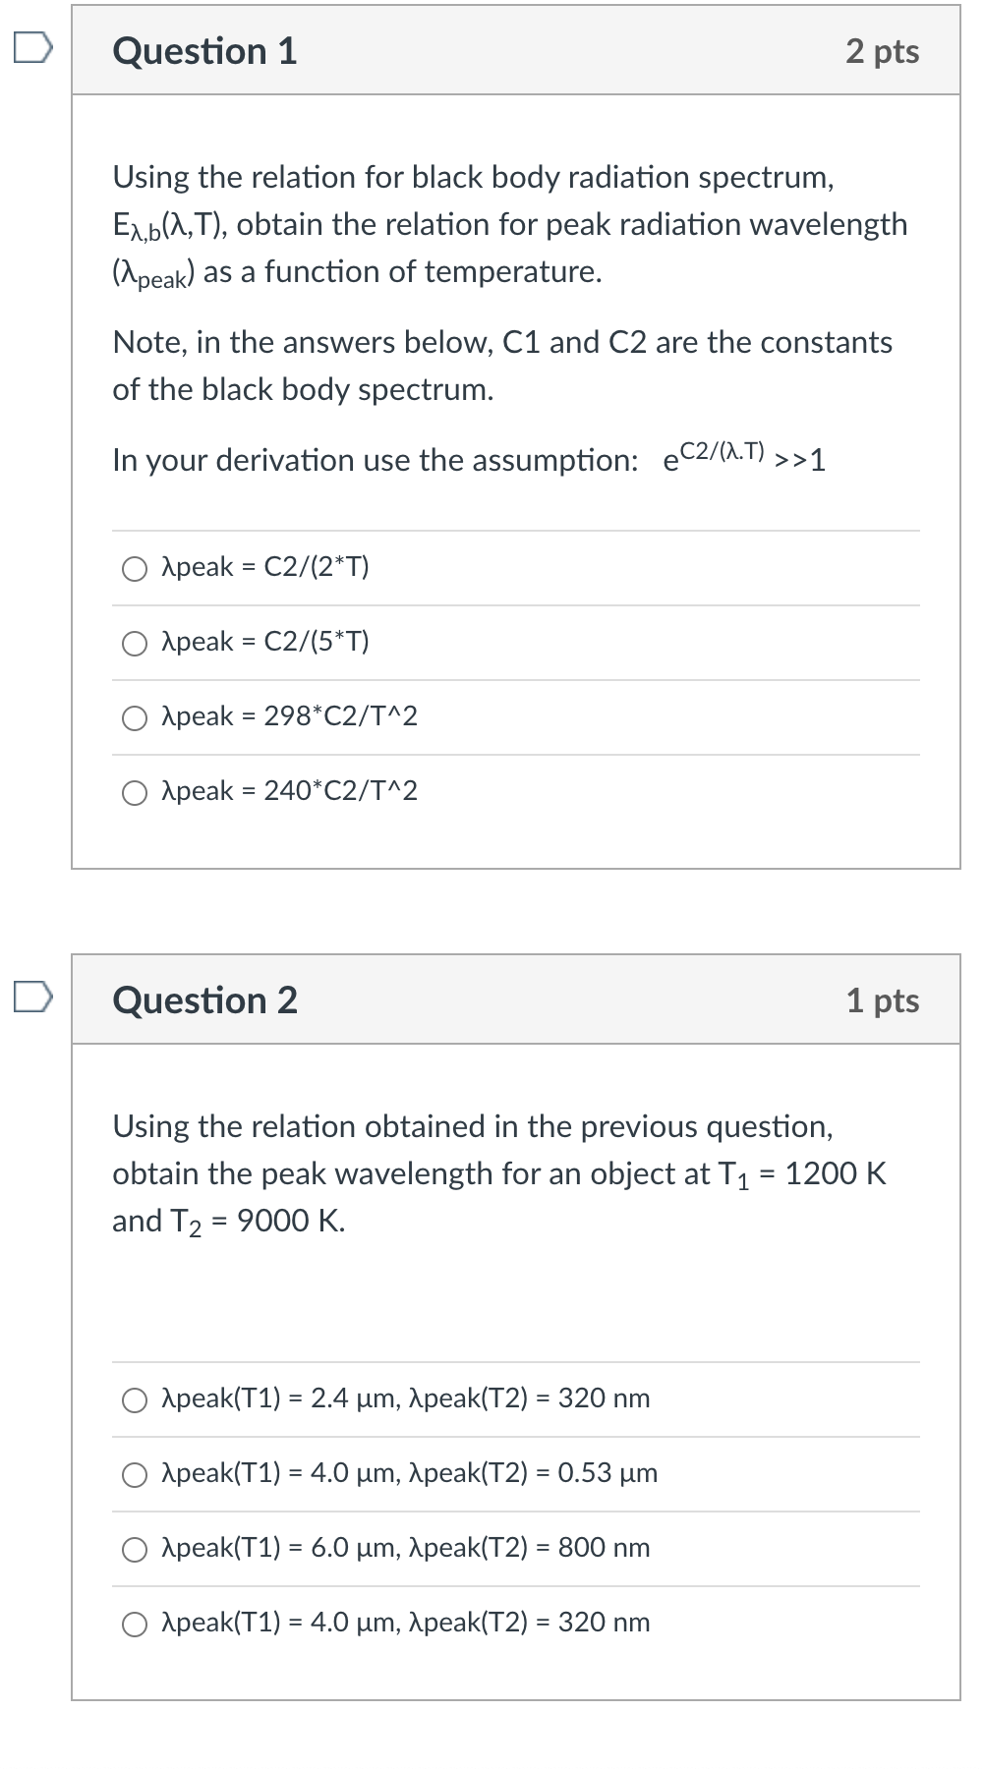
Task: Flag Question 1 for review
Action: (32, 48)
